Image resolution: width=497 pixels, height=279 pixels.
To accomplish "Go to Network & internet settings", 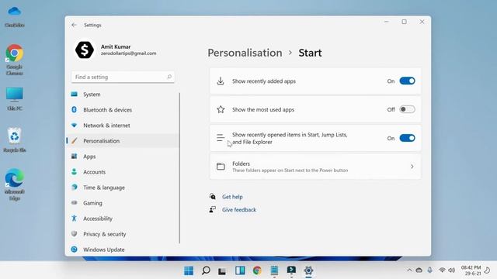I will (106, 126).
